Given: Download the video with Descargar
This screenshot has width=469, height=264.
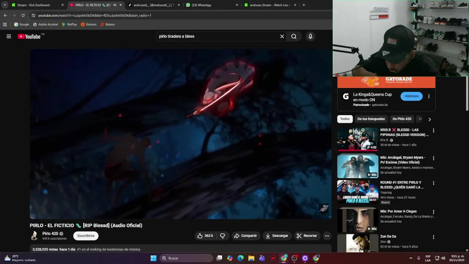Looking at the screenshot, I should pos(277,236).
